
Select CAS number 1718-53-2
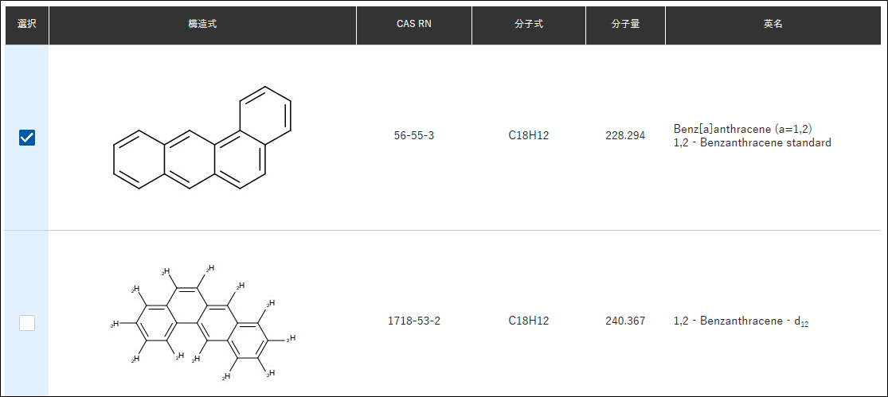414,321
